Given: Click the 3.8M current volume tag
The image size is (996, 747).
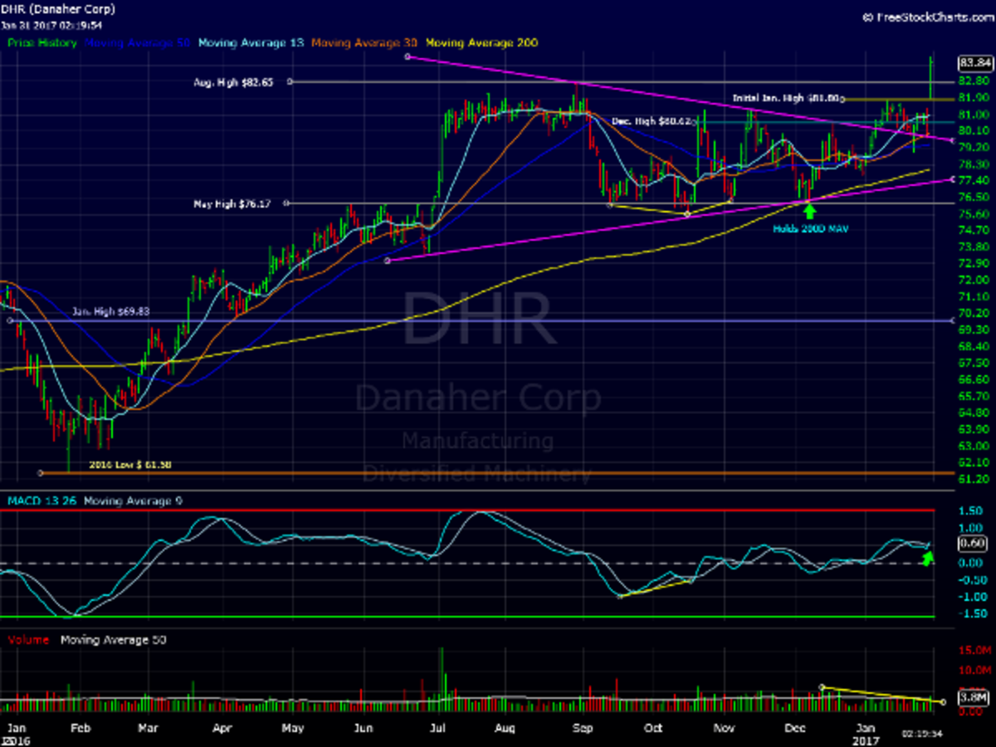Looking at the screenshot, I should click(973, 699).
